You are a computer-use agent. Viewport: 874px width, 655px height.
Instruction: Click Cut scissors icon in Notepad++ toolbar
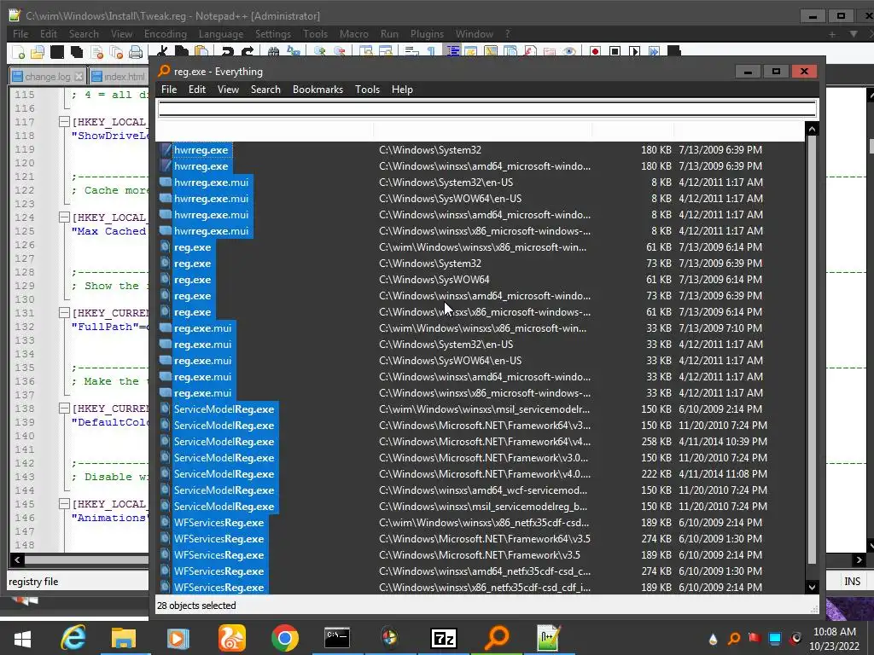pyautogui.click(x=162, y=51)
